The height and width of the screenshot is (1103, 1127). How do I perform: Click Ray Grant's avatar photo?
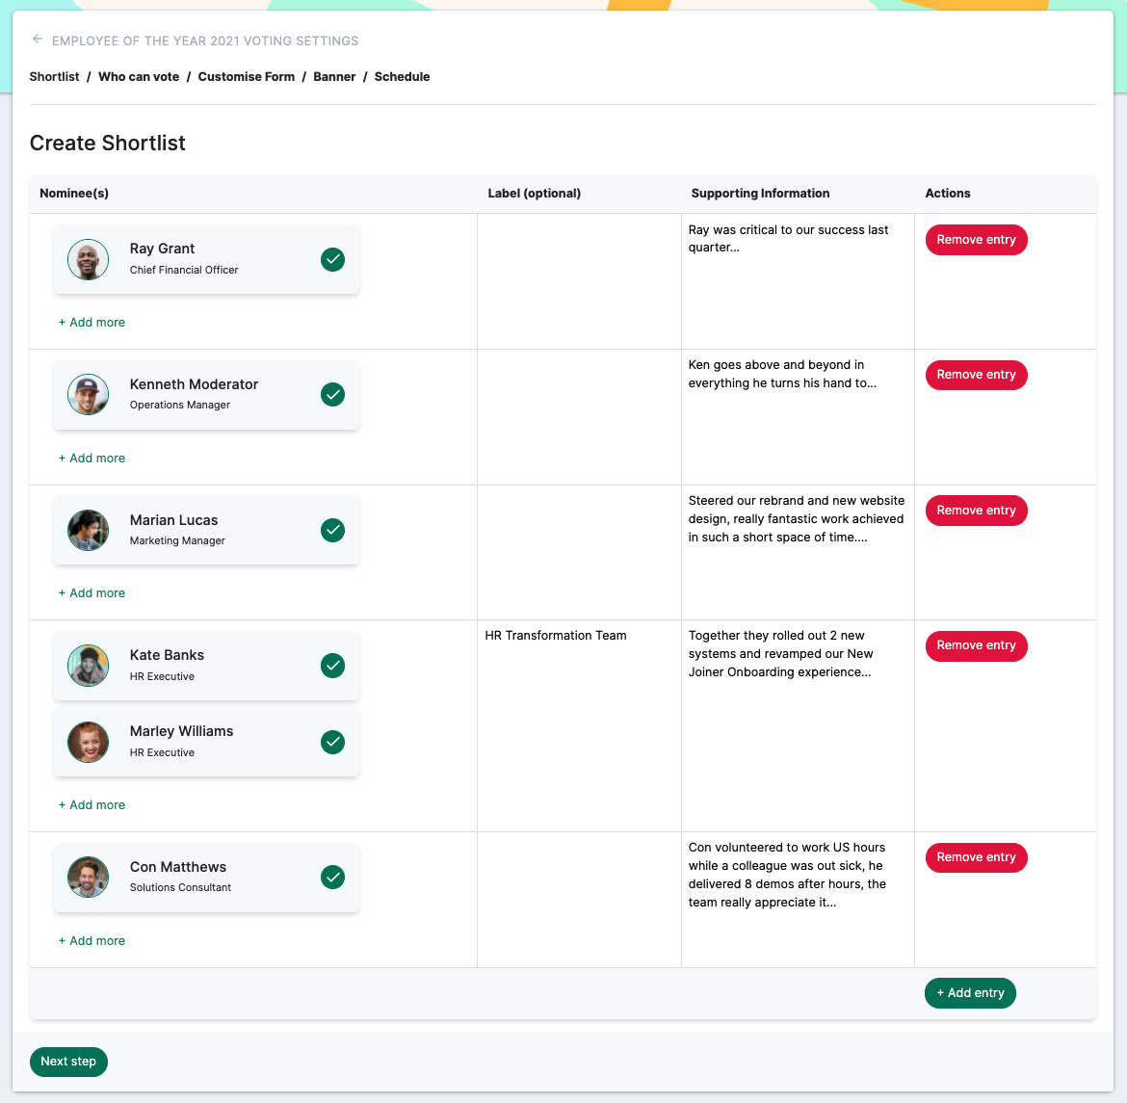click(88, 259)
